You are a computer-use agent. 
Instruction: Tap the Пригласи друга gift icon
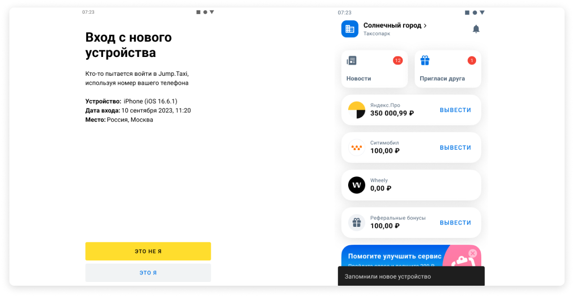[x=425, y=60]
